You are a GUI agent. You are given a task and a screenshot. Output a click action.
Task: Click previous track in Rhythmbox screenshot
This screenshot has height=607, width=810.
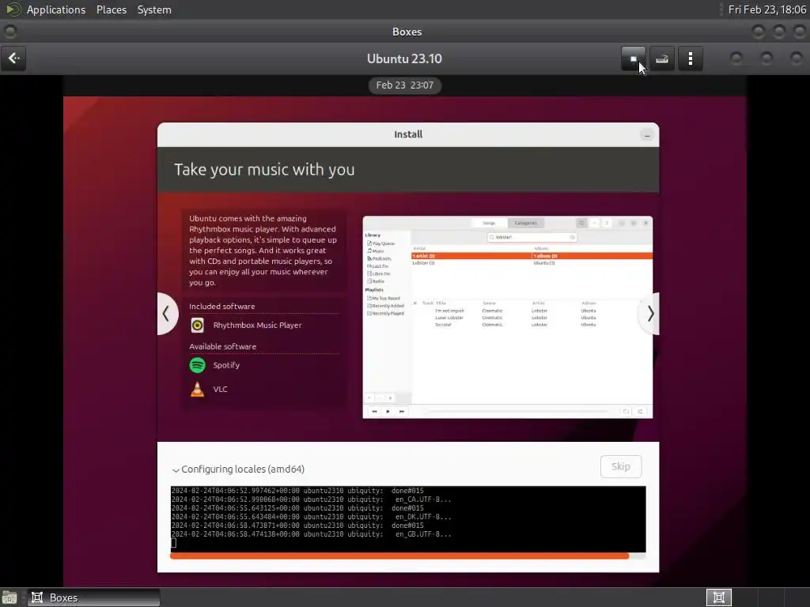pyautogui.click(x=374, y=411)
